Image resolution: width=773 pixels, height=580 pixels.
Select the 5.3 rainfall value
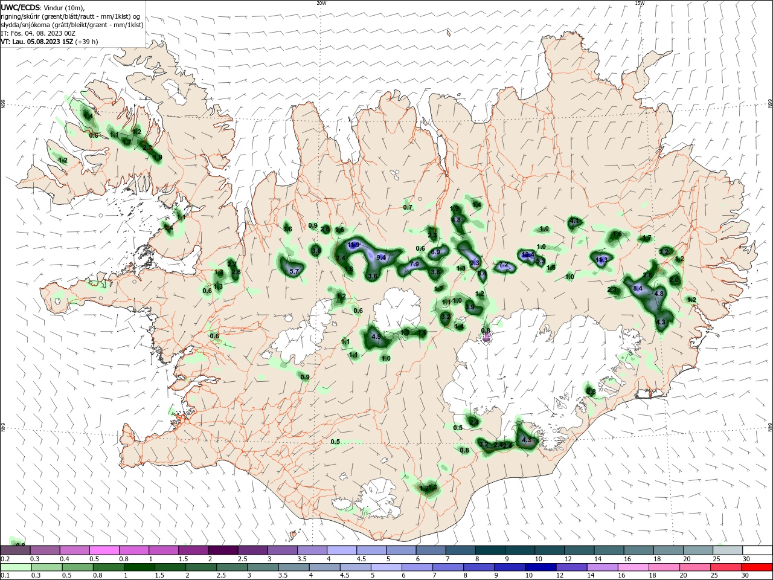click(540, 262)
